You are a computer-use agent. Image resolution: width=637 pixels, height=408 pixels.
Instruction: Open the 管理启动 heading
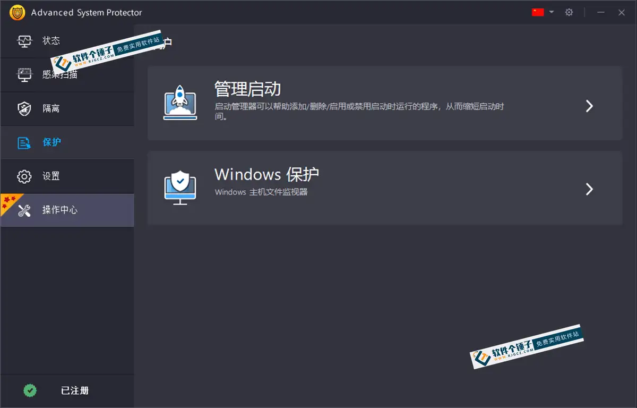247,89
